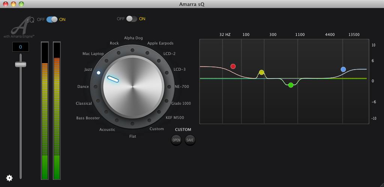Click the 32 HZ frequency label

[225, 35]
